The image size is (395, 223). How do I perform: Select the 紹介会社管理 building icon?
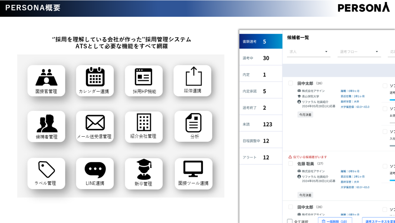(144, 122)
